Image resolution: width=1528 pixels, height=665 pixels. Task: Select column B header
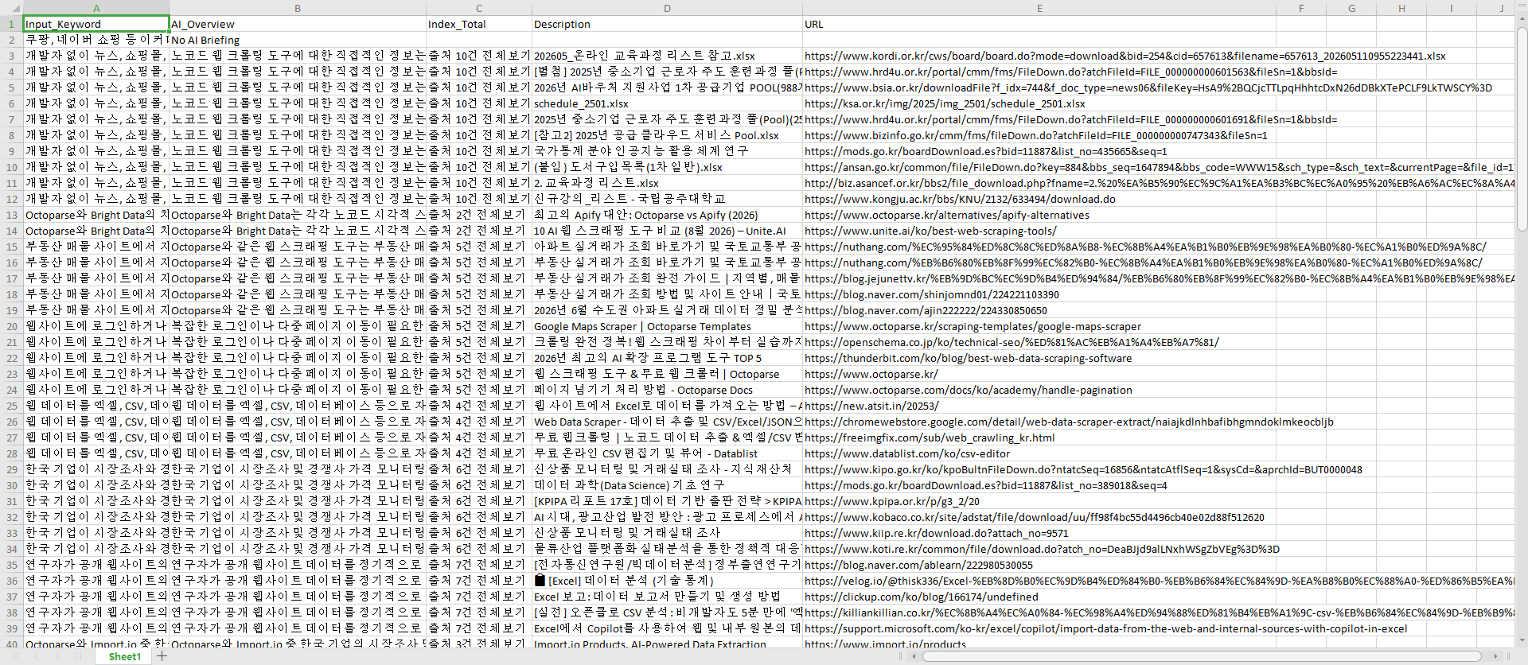pyautogui.click(x=298, y=8)
